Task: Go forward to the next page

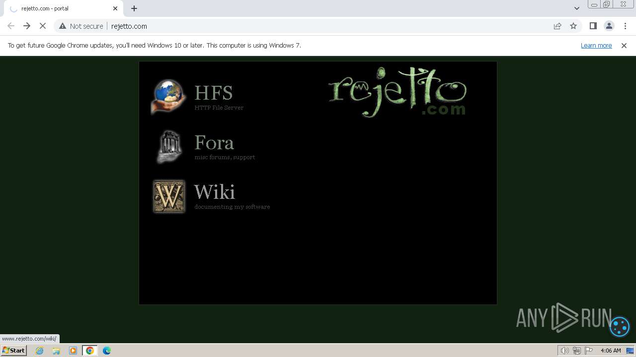Action: coord(27,26)
